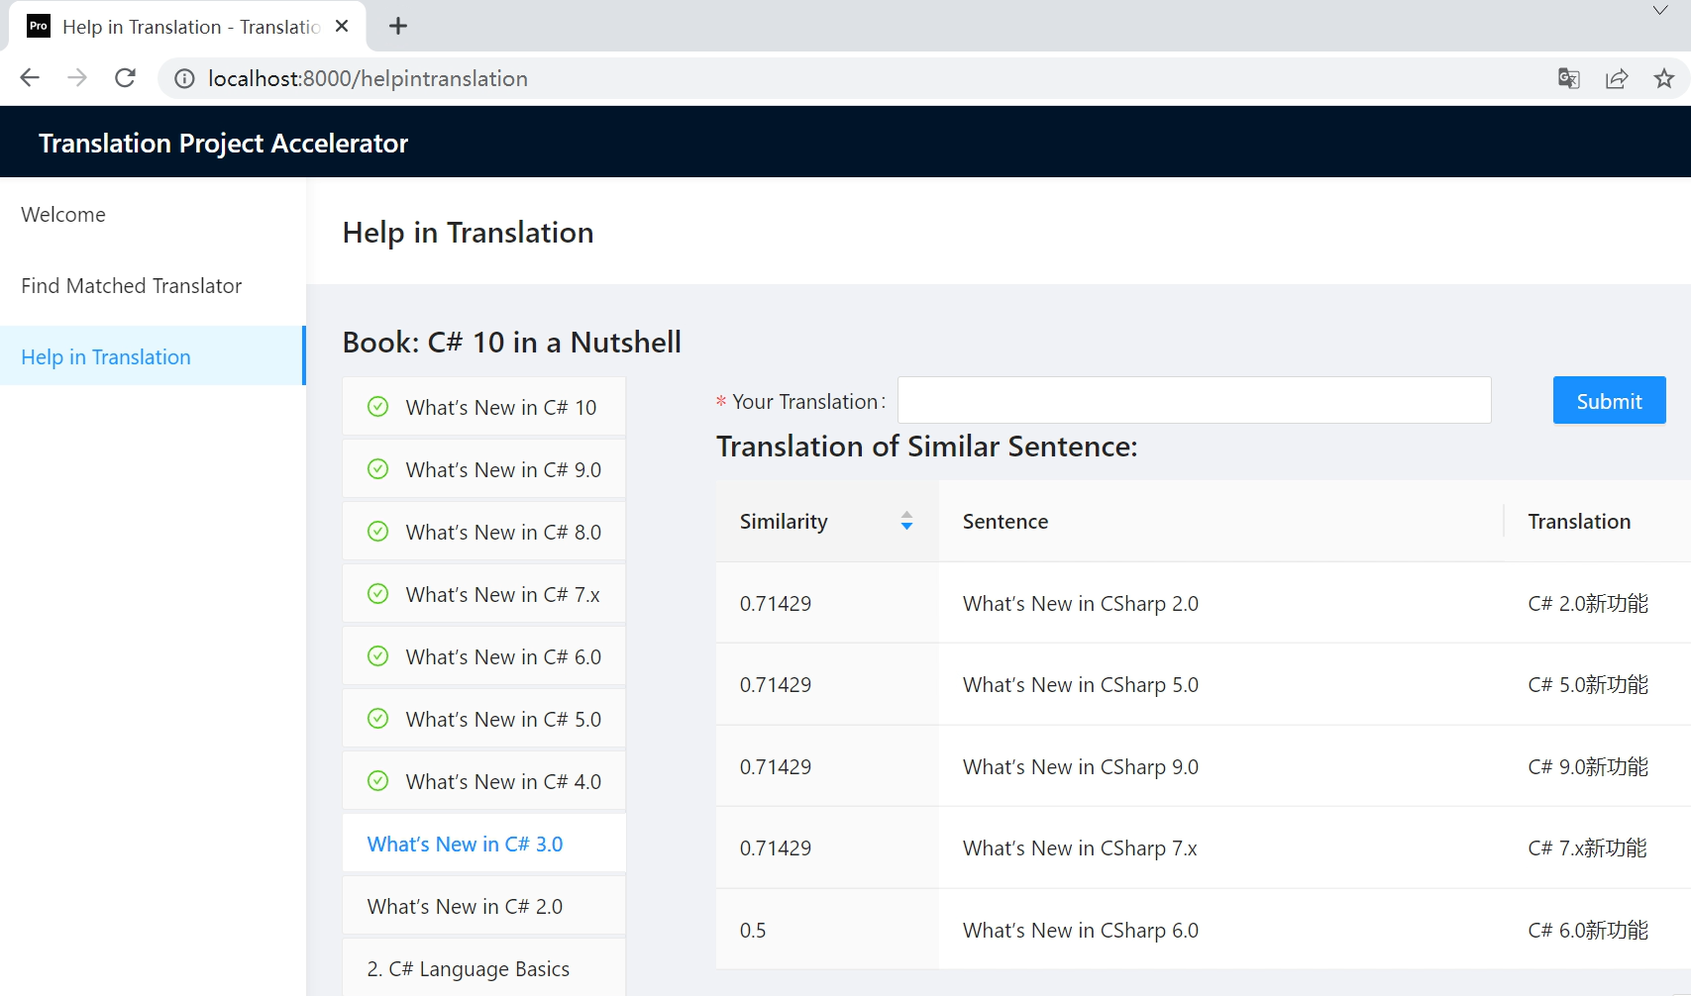Select step What's New in C# 5.0
The width and height of the screenshot is (1691, 996).
point(484,719)
